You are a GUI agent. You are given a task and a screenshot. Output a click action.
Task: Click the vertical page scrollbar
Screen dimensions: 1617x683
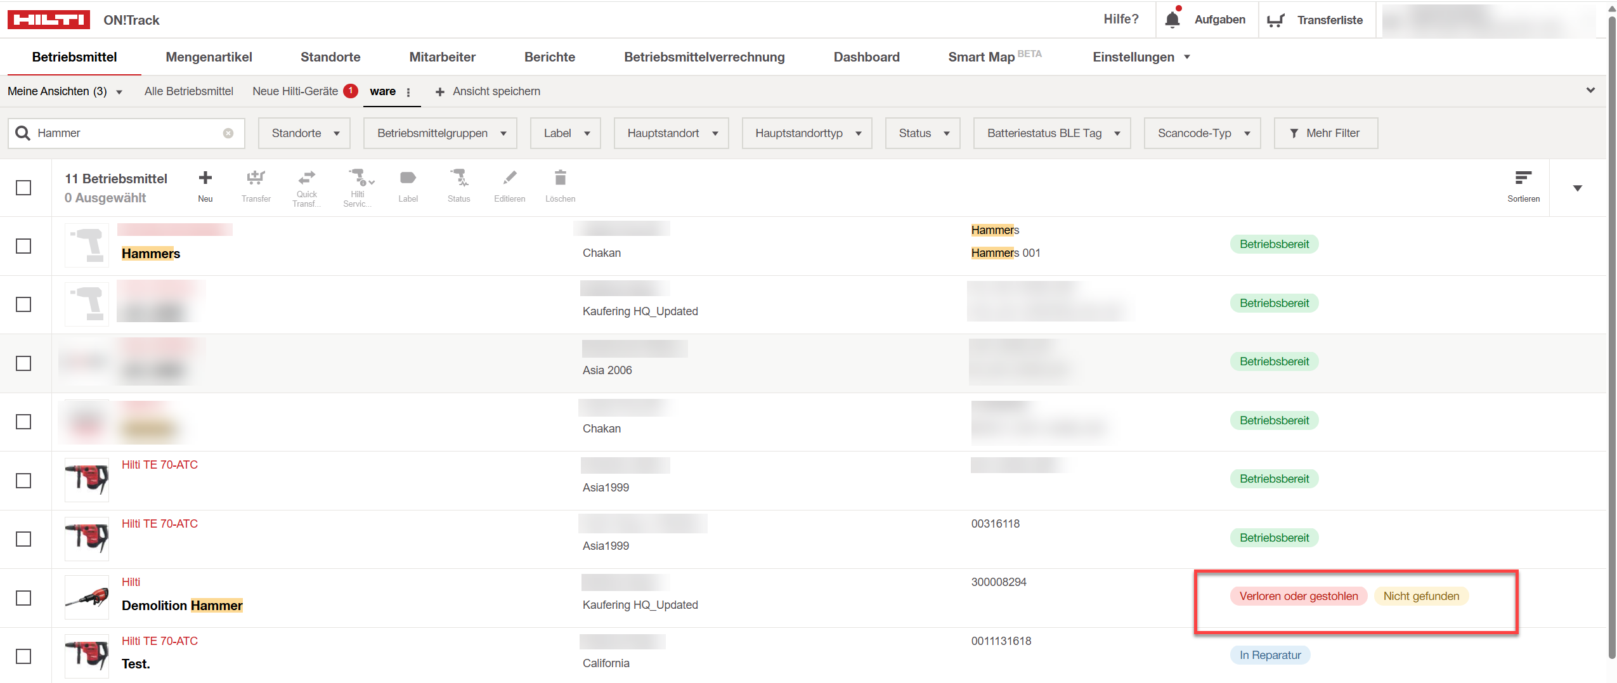click(1611, 336)
